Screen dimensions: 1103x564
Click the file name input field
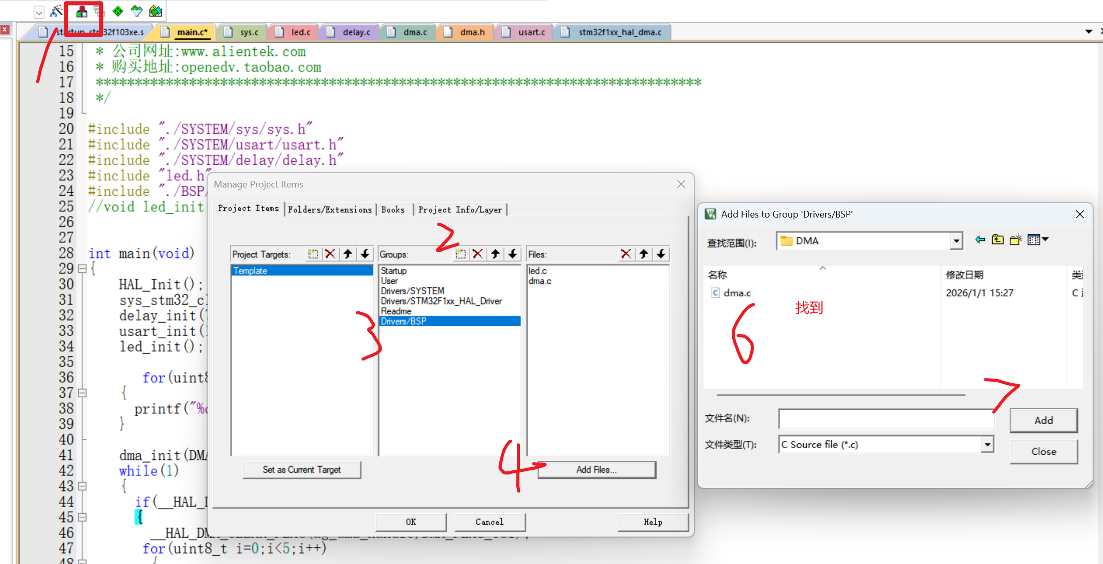[886, 418]
